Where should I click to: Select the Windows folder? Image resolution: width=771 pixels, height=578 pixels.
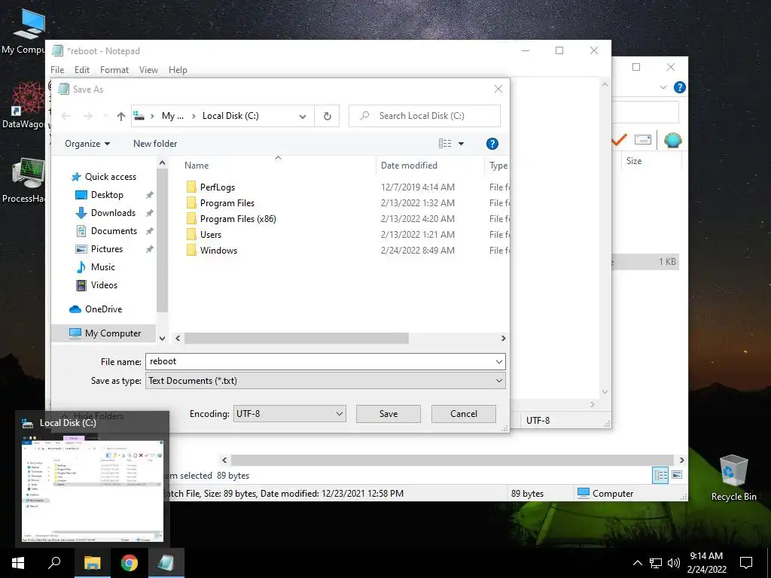point(218,250)
